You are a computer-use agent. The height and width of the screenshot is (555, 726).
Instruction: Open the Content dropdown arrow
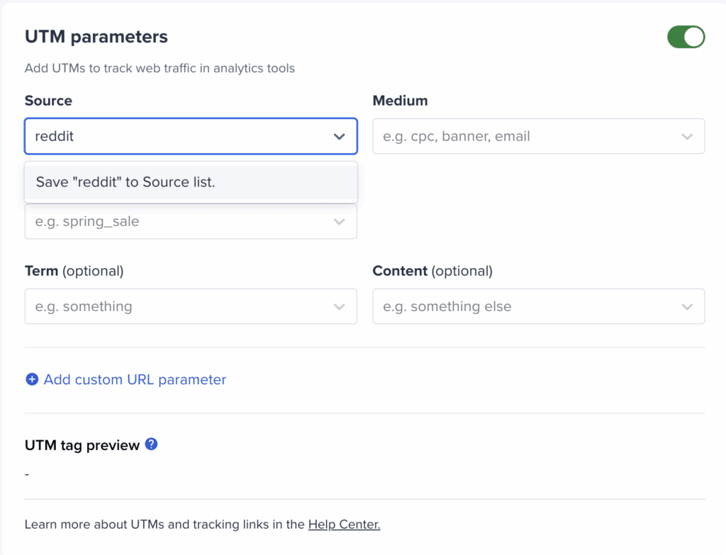[686, 306]
